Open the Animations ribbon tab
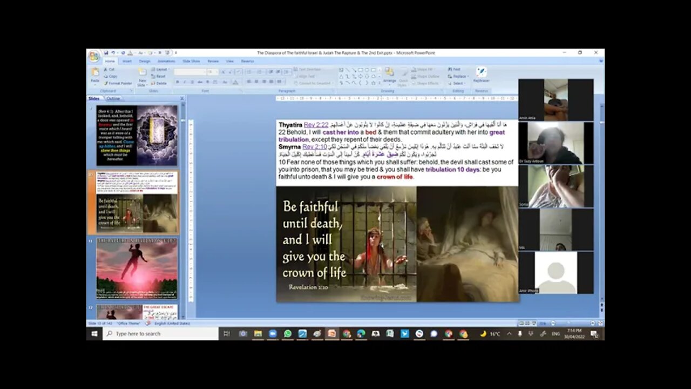691x389 pixels. [x=166, y=61]
